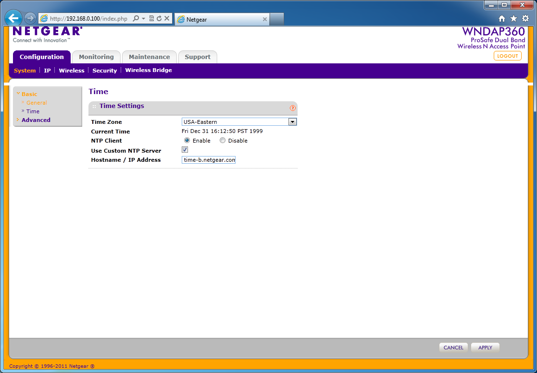
Task: Click the Hostname / IP Address field
Action: (x=209, y=160)
